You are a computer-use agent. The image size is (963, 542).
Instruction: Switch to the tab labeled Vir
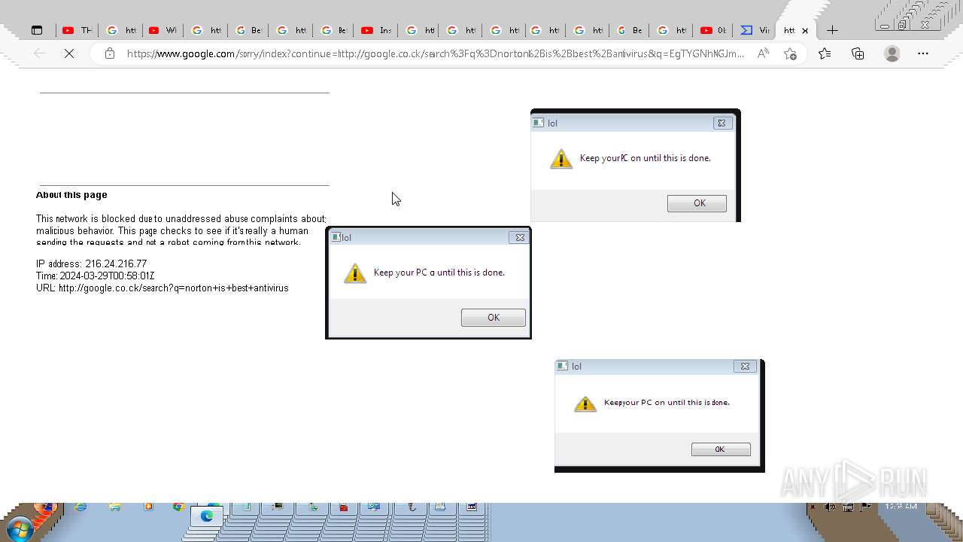(x=755, y=30)
